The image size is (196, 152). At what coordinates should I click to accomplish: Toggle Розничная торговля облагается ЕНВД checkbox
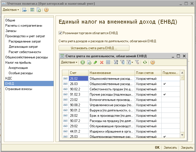tap(60, 33)
